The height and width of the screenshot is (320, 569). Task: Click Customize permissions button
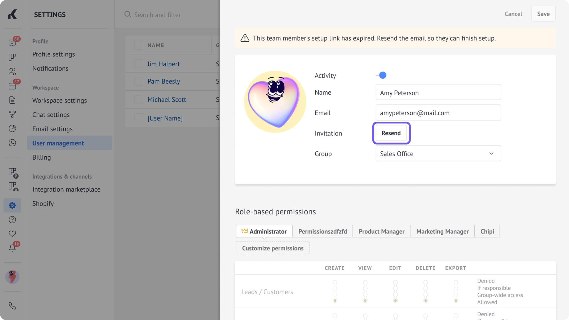tap(273, 248)
